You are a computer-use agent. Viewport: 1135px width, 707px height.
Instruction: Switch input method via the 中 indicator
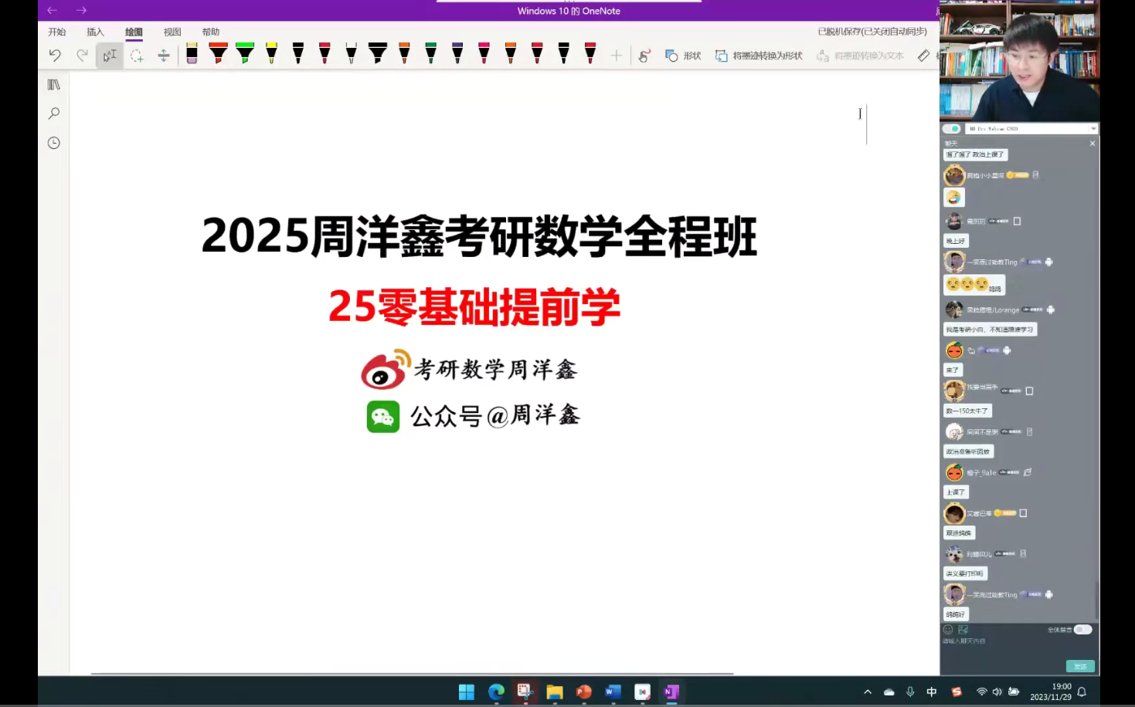pos(932,692)
